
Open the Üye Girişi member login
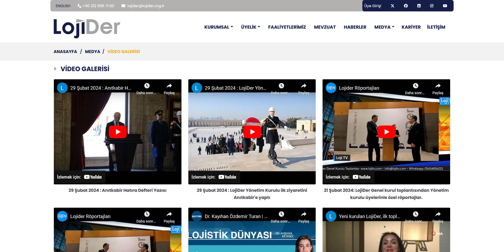coord(372,6)
